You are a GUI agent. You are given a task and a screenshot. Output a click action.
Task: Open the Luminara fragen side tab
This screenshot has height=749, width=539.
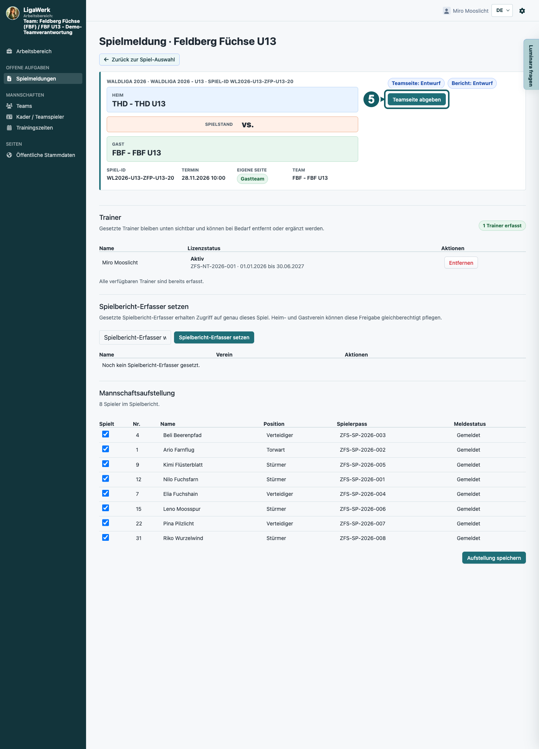[x=531, y=64]
